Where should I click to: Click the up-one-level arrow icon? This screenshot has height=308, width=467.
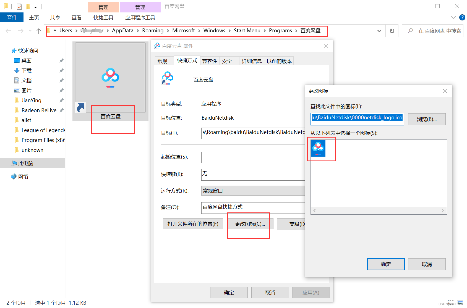click(38, 31)
